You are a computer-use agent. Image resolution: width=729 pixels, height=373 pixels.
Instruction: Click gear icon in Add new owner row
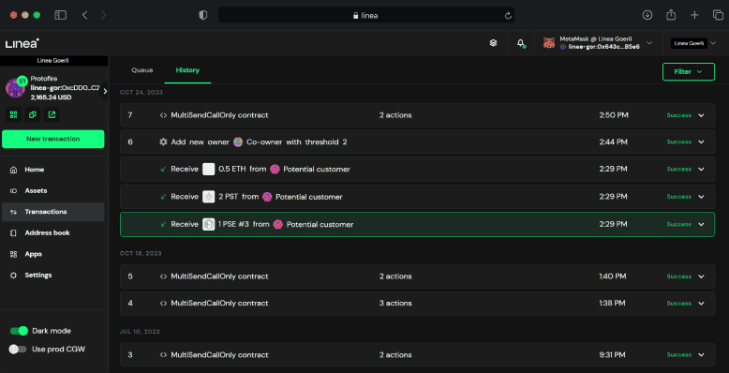163,142
